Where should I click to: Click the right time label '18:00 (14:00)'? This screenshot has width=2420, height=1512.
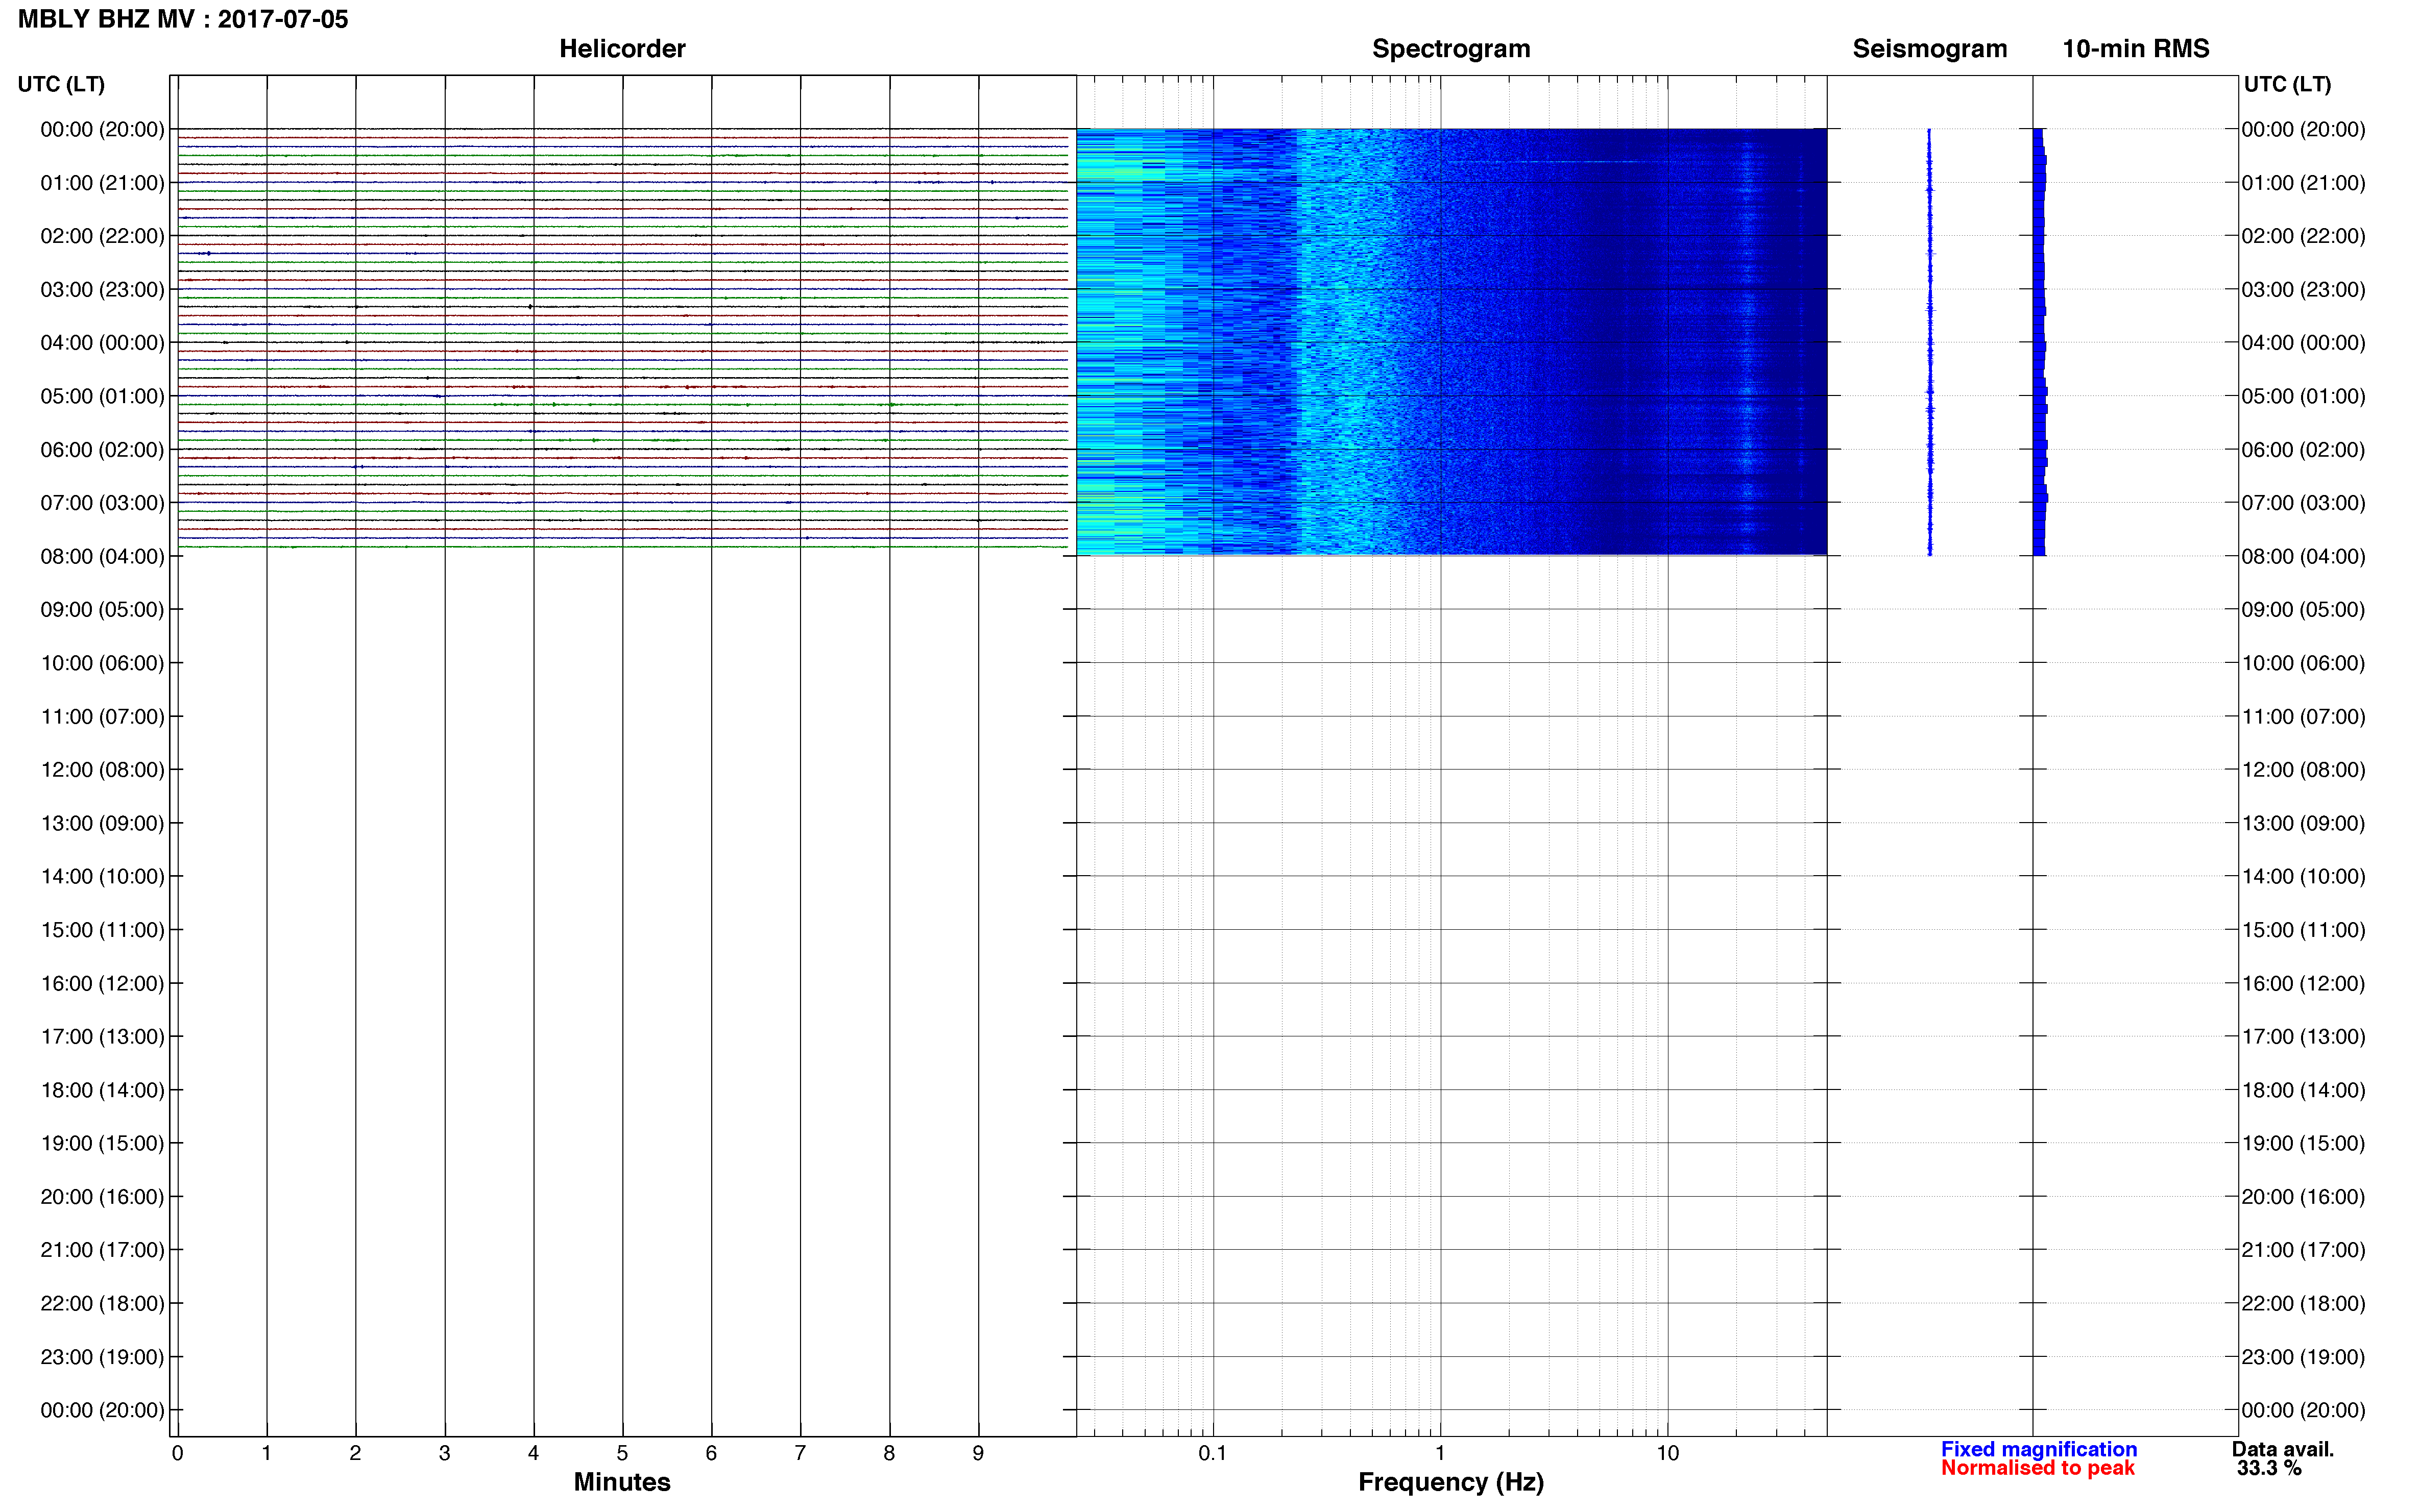tap(2303, 1090)
